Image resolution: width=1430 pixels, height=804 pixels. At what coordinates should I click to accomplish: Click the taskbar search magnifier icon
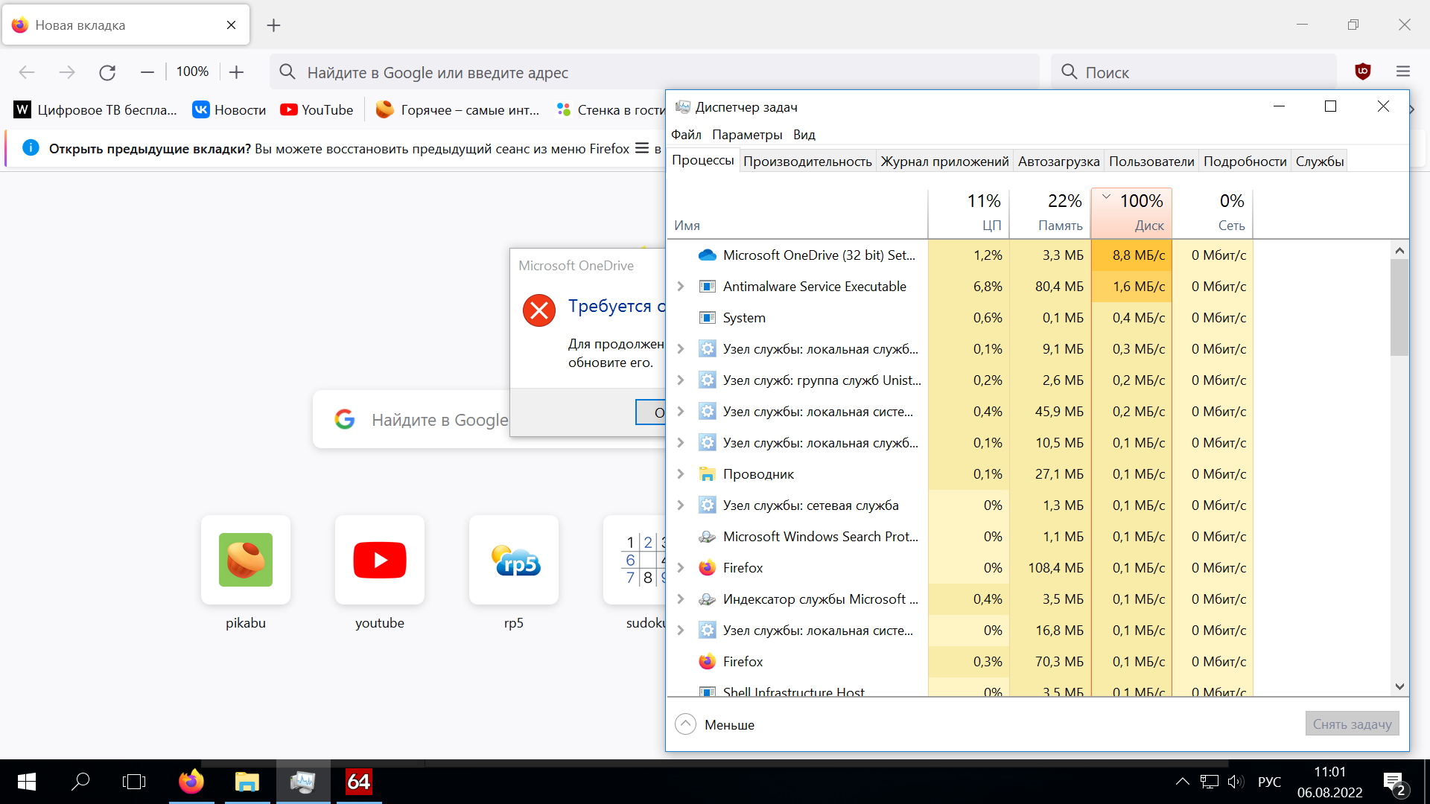(80, 782)
